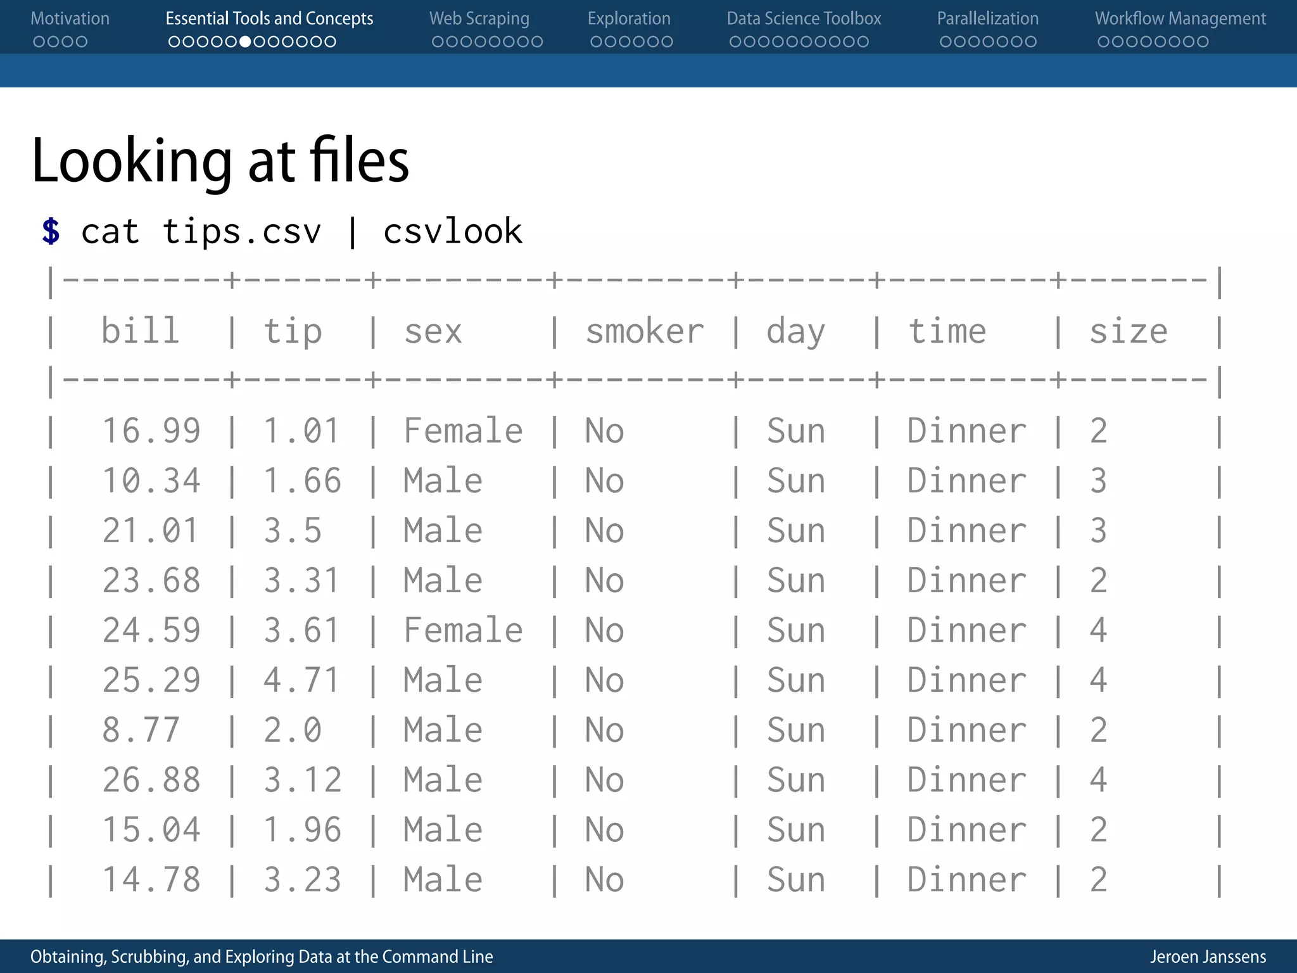1297x973 pixels.
Task: Click the size column header
Action: click(x=1129, y=331)
